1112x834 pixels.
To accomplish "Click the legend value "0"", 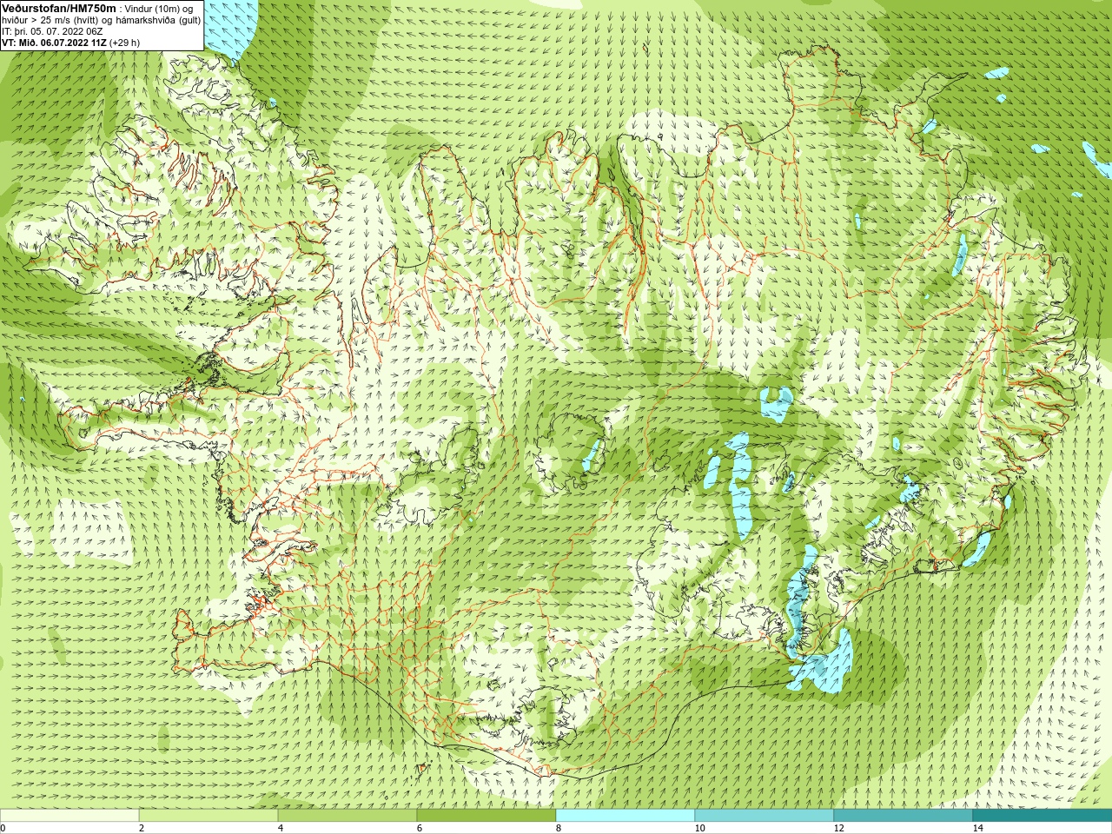I will 3,828.
